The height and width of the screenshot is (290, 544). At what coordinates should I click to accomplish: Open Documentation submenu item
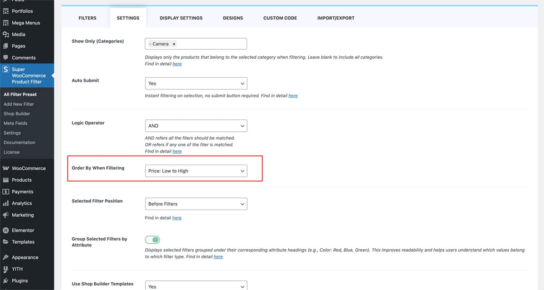click(19, 143)
